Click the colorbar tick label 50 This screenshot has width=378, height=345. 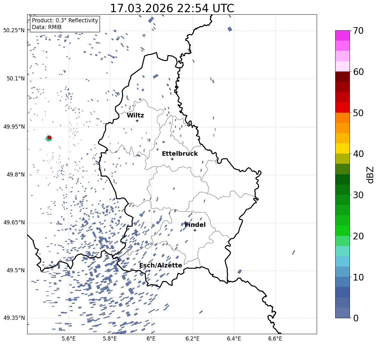point(358,113)
